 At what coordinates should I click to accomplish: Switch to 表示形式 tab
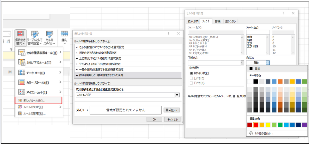point(193,21)
